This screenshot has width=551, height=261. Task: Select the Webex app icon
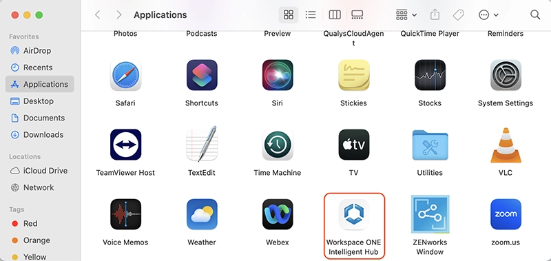coord(278,214)
